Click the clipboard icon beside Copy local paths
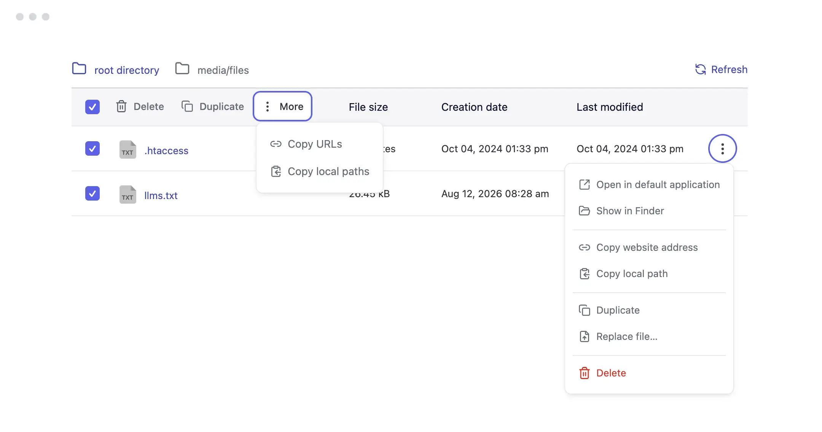Screen dimensions: 822x432 pyautogui.click(x=276, y=171)
